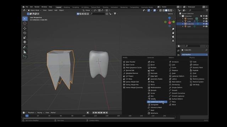This screenshot has height=127, width=227.
Task: Open the Object Mode dropdown
Action: 34,10
